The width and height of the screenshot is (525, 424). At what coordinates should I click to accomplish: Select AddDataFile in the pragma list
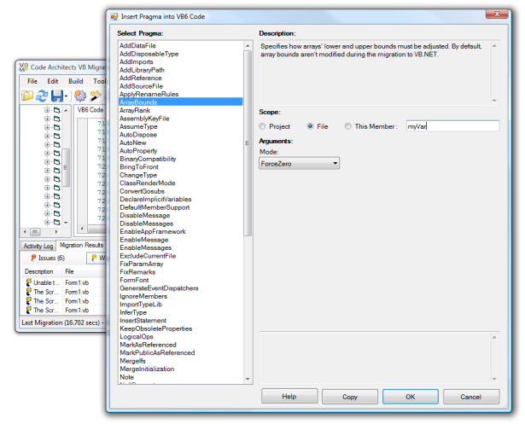(180, 45)
